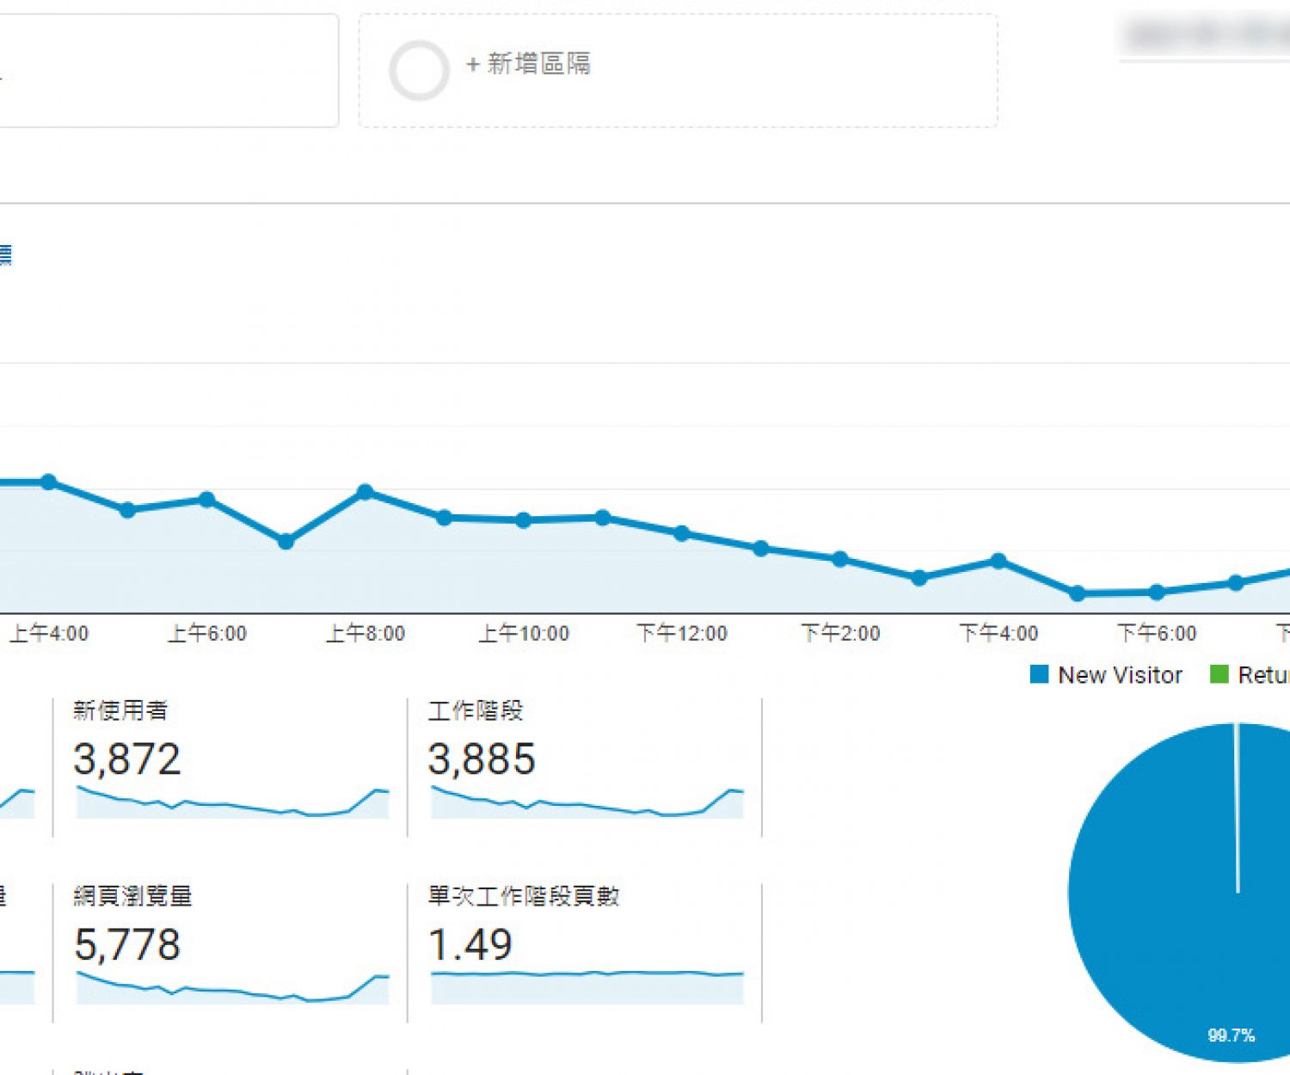Click the + 新增區隔 add segment text
Image resolution: width=1290 pixels, height=1075 pixels.
(x=528, y=64)
